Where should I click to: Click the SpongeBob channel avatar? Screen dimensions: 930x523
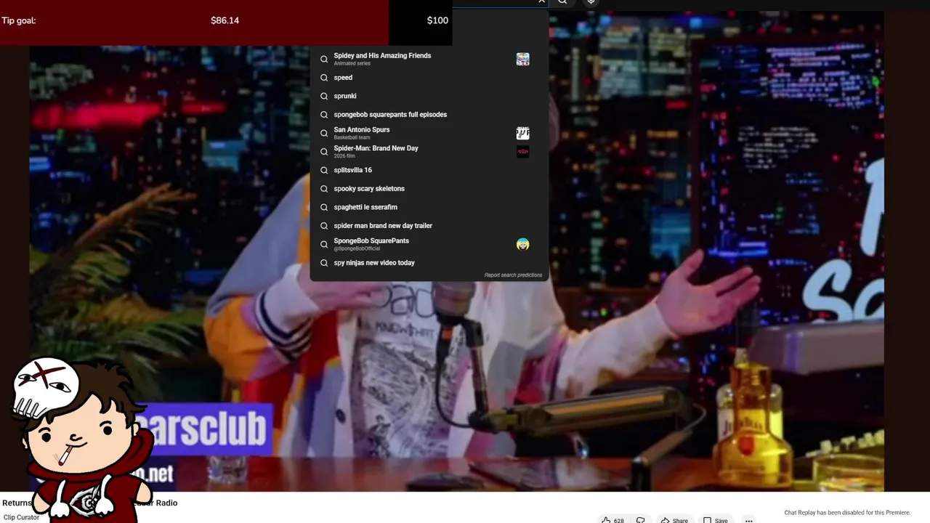(x=522, y=244)
